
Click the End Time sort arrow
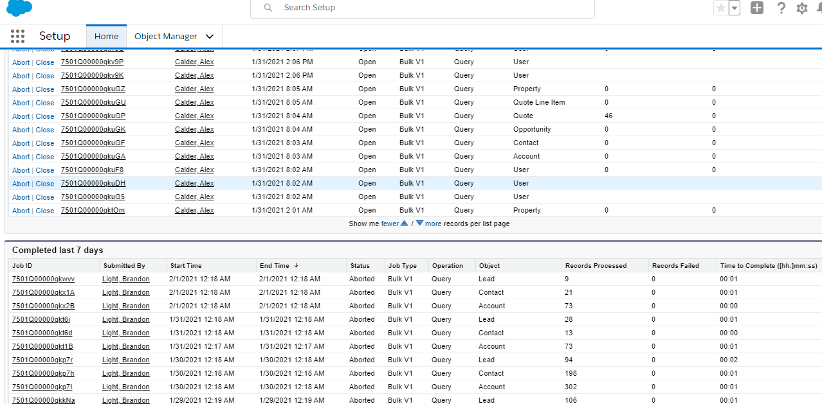coord(295,265)
